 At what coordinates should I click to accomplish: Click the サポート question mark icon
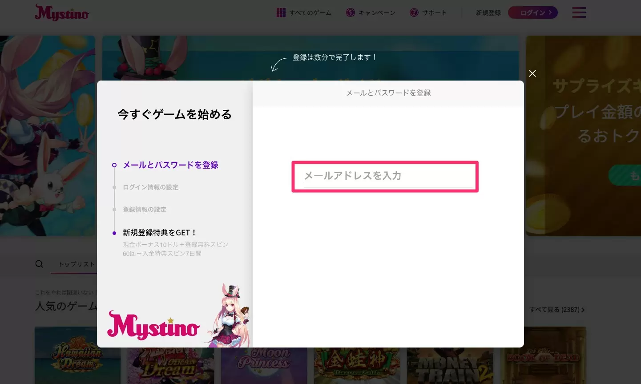pos(414,12)
